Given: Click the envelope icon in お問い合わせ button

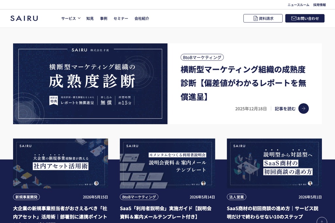Looking at the screenshot, I should coord(294,18).
